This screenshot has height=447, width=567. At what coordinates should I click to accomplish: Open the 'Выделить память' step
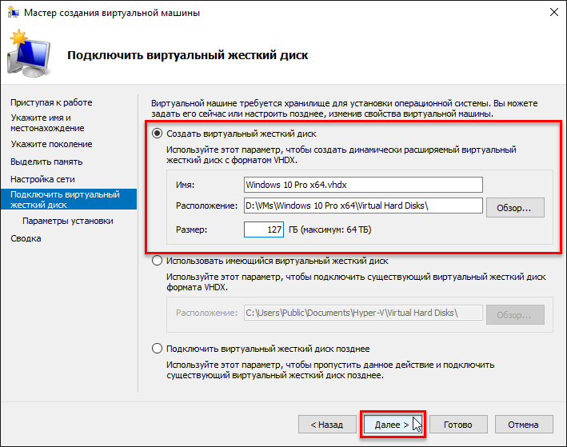(x=47, y=162)
